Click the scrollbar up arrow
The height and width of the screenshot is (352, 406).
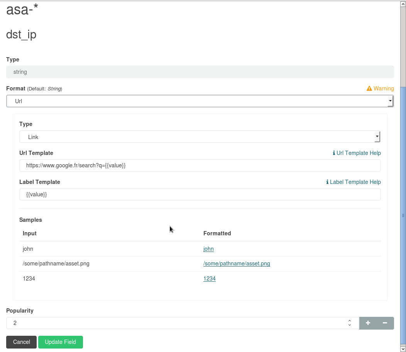click(403, 4)
